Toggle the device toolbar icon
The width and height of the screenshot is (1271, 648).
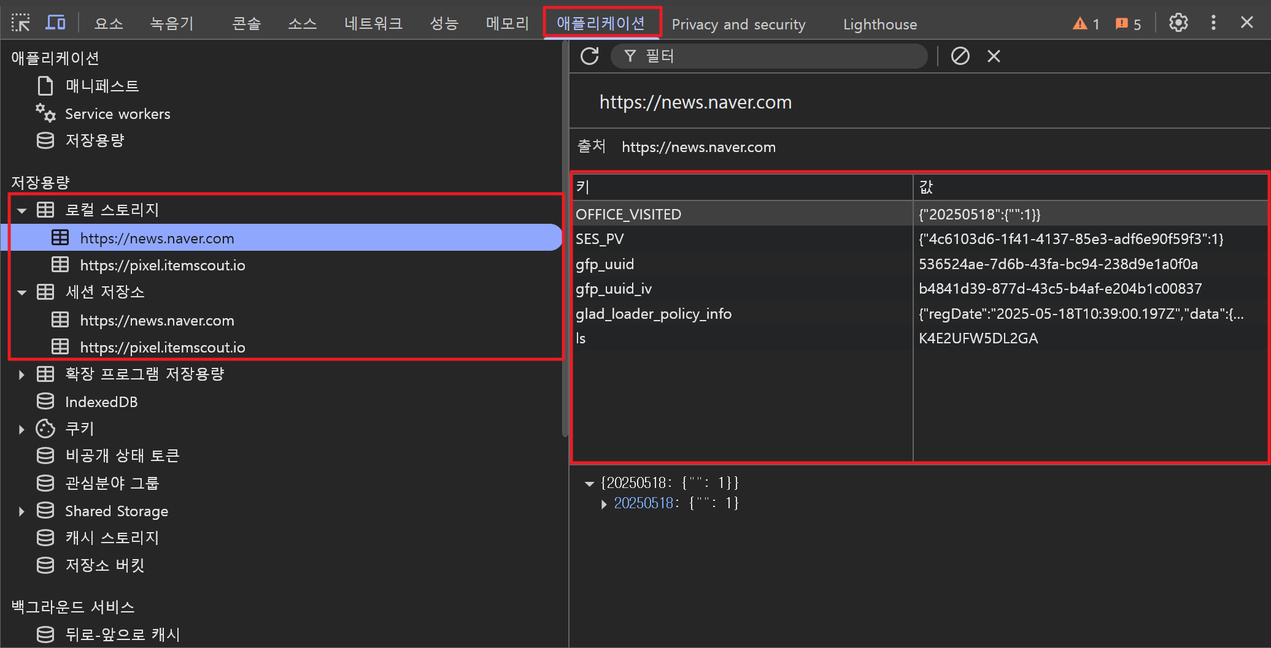[56, 23]
